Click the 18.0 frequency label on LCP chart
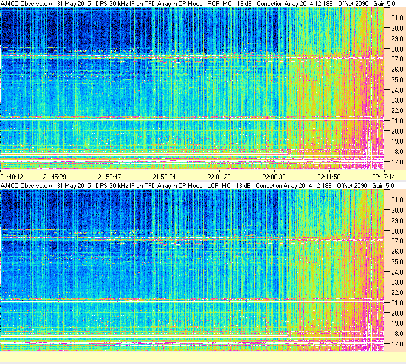The width and height of the screenshot is (406, 364). [x=397, y=334]
